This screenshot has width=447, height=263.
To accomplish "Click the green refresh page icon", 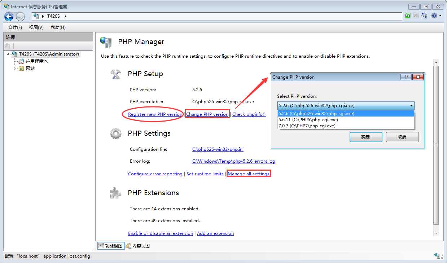I will (x=408, y=16).
